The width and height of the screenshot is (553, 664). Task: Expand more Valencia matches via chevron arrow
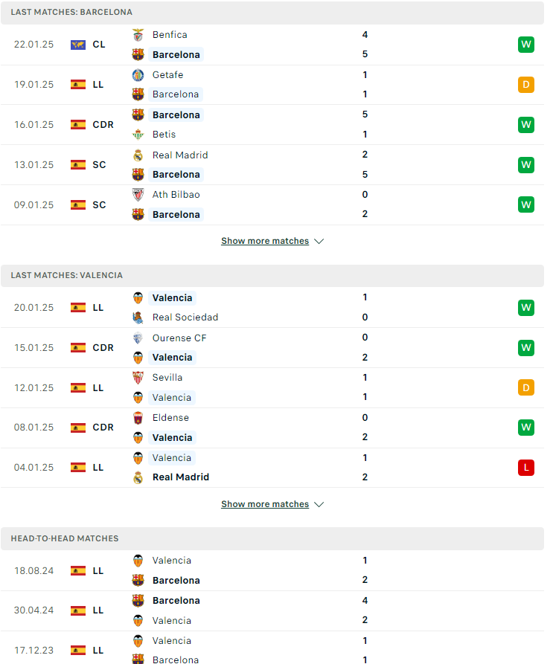[319, 504]
